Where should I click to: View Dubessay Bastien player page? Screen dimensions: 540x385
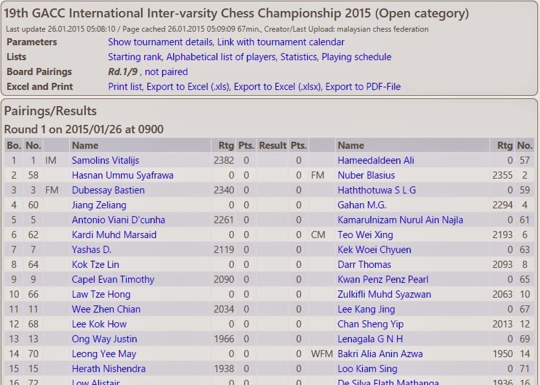(108, 190)
